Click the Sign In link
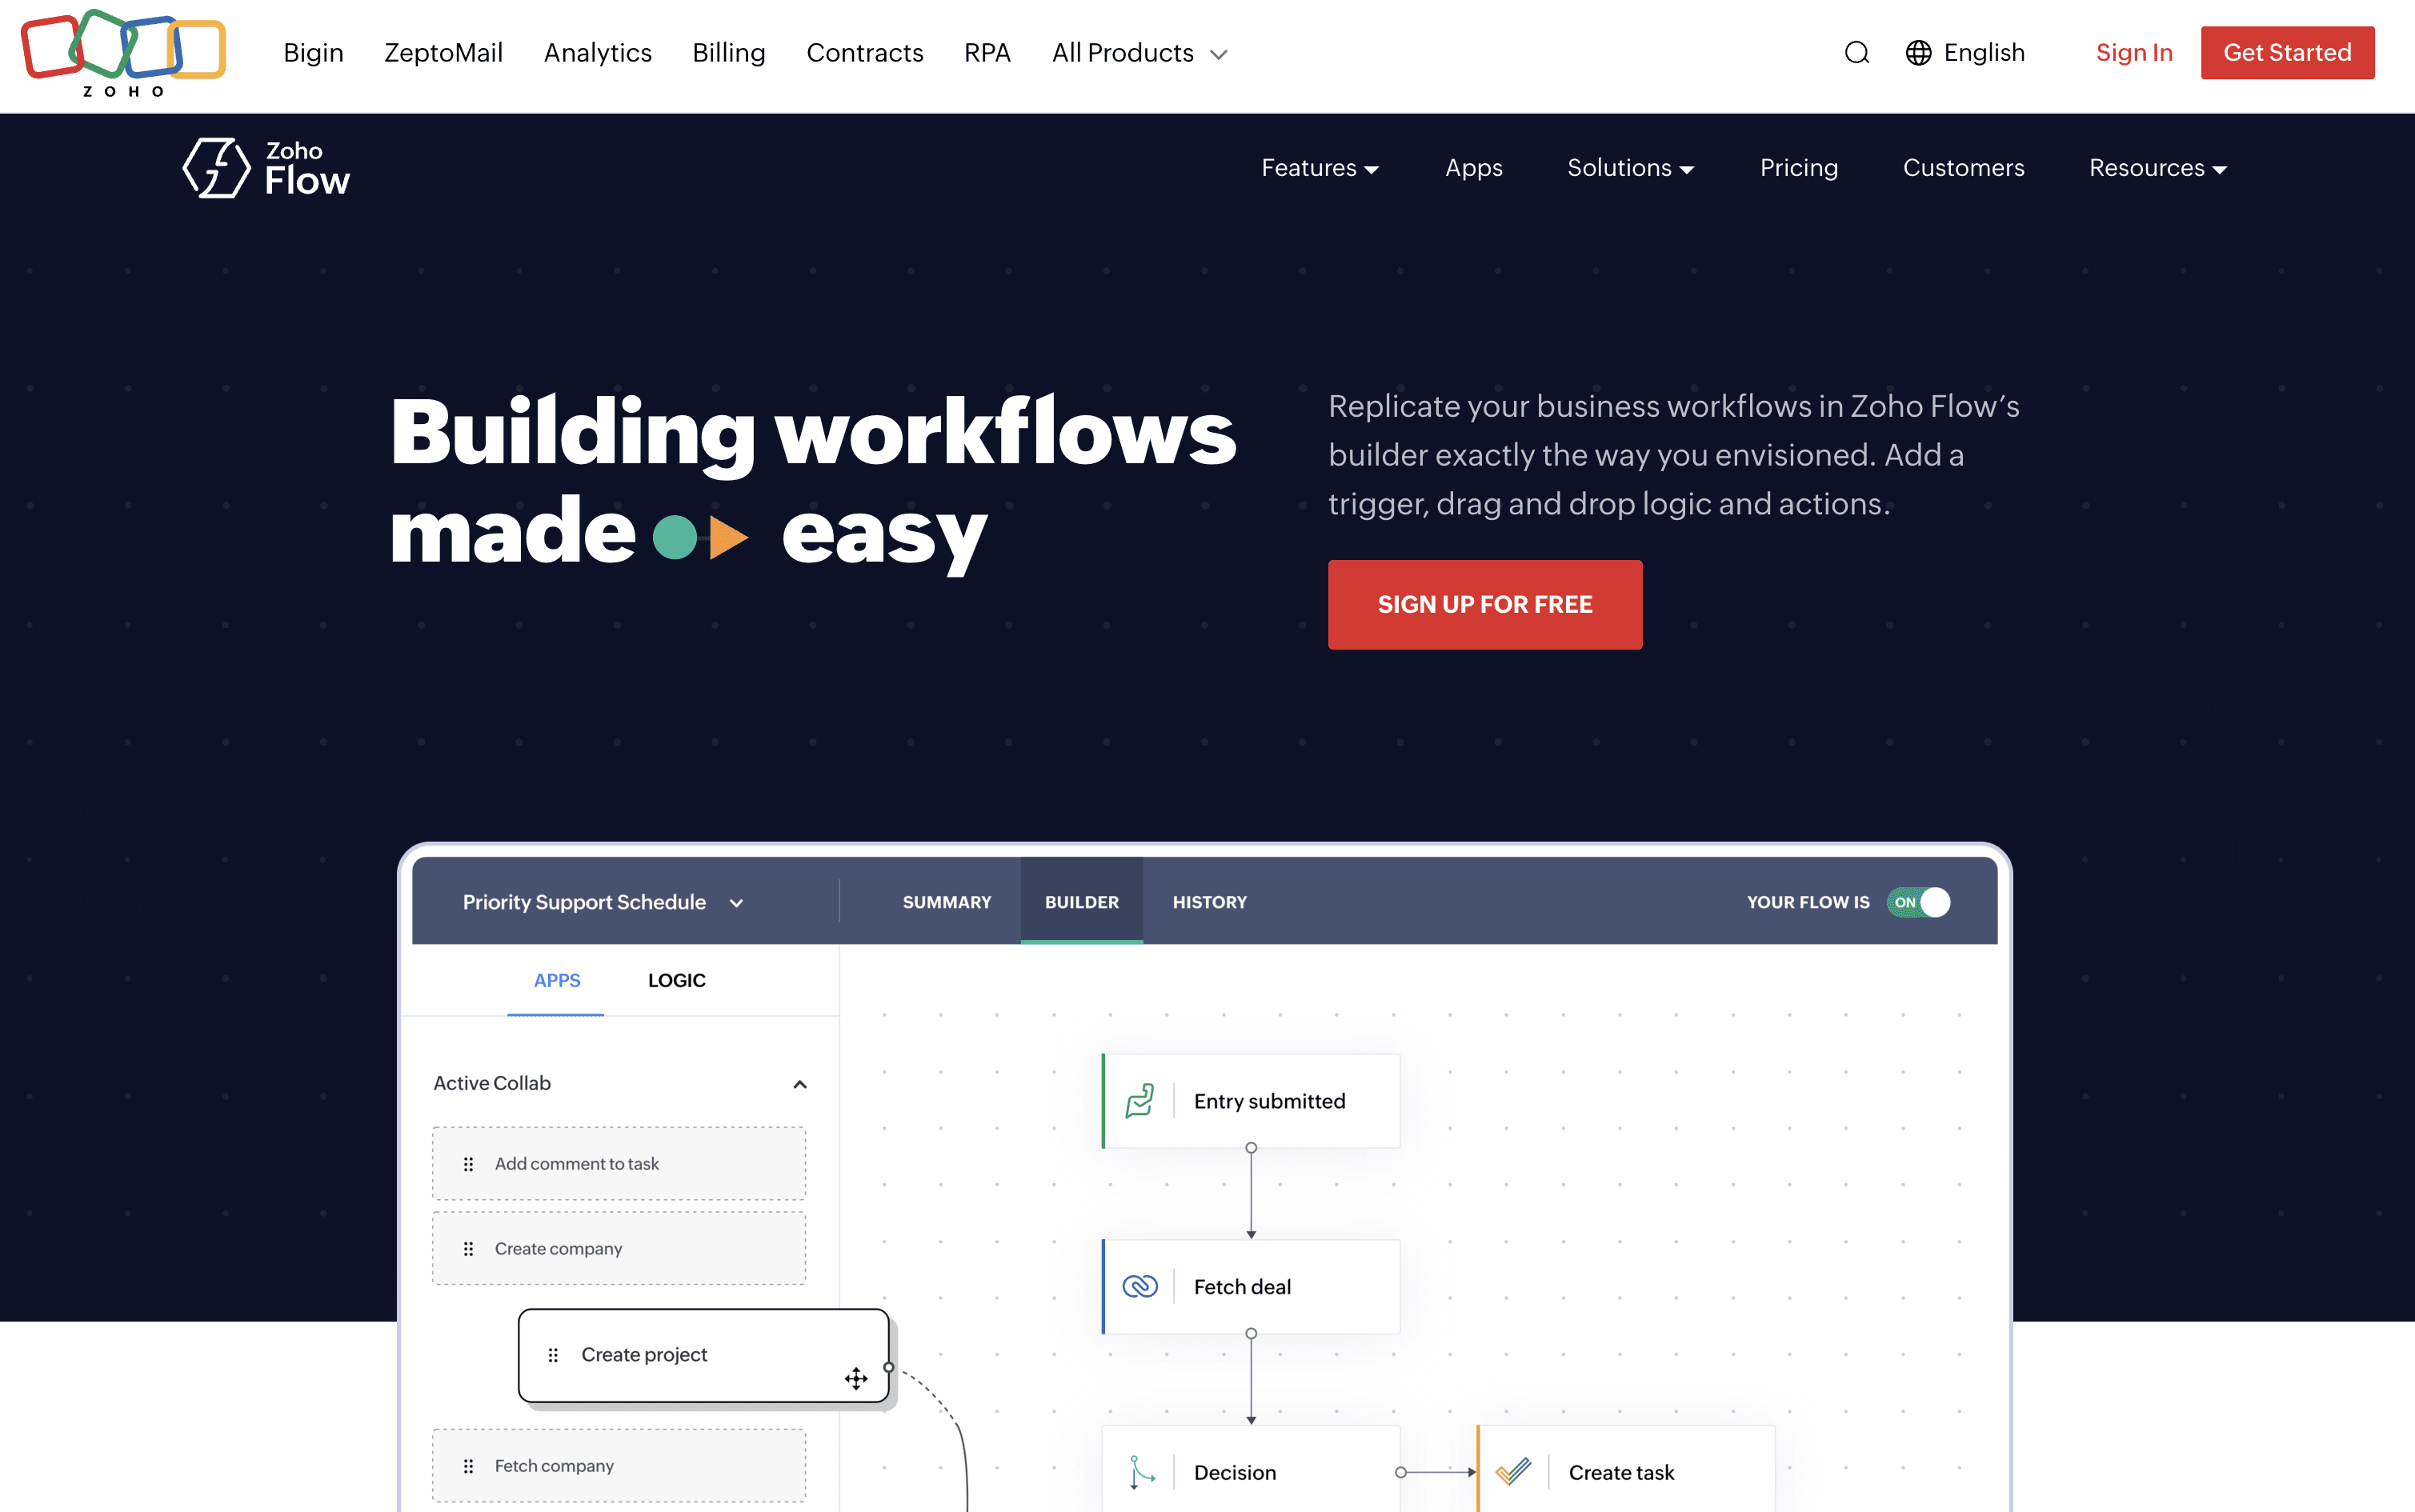This screenshot has height=1512, width=2415. 2134,53
